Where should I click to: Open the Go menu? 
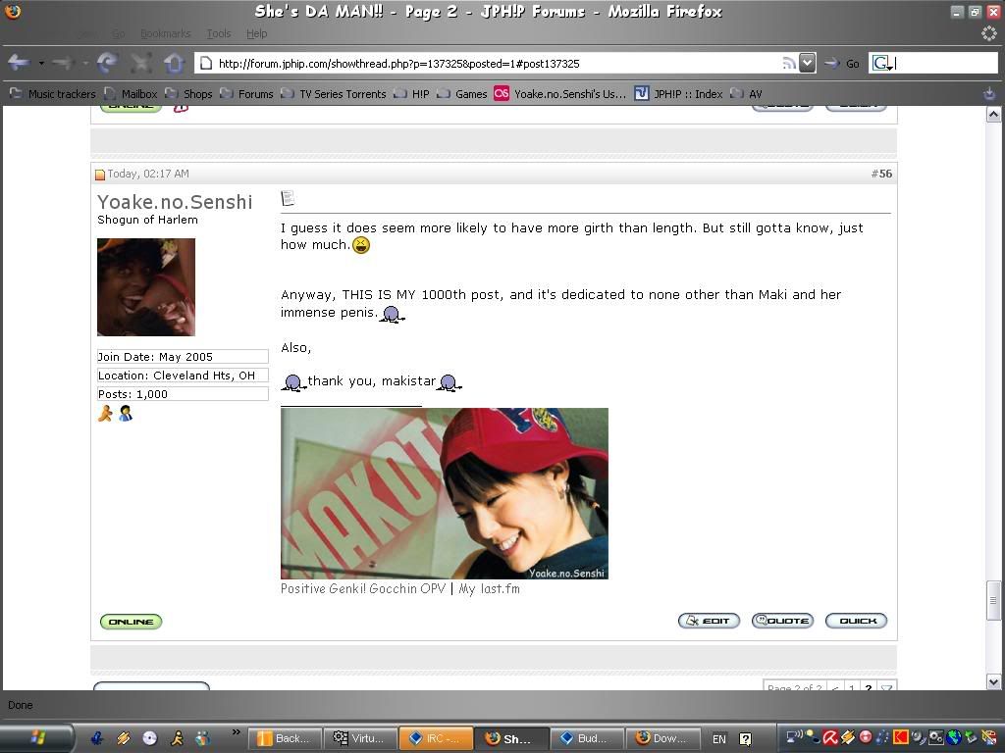(119, 33)
